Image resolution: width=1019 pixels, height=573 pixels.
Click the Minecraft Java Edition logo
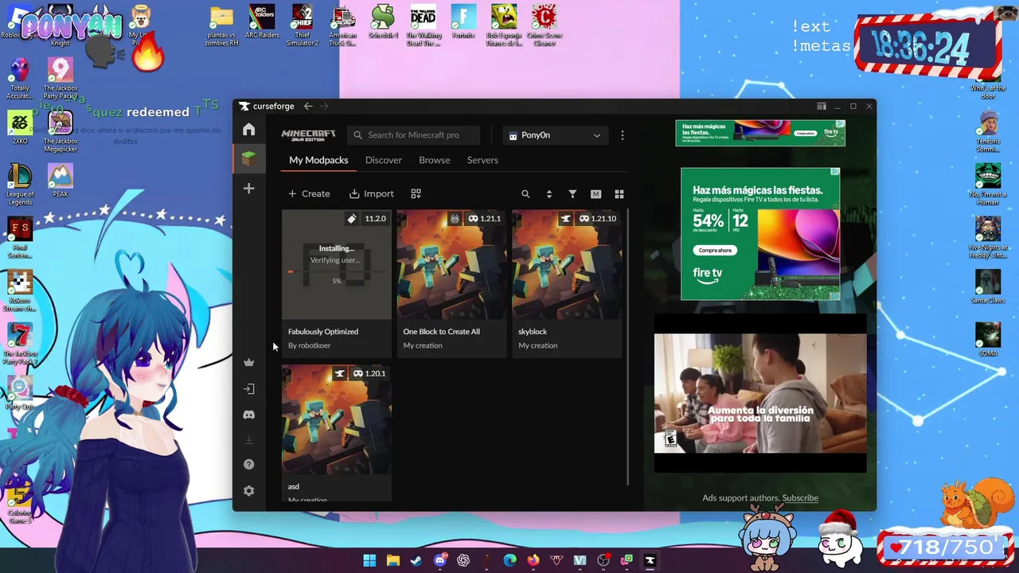coord(309,135)
